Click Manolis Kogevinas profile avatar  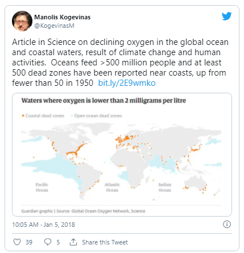[x=22, y=21]
